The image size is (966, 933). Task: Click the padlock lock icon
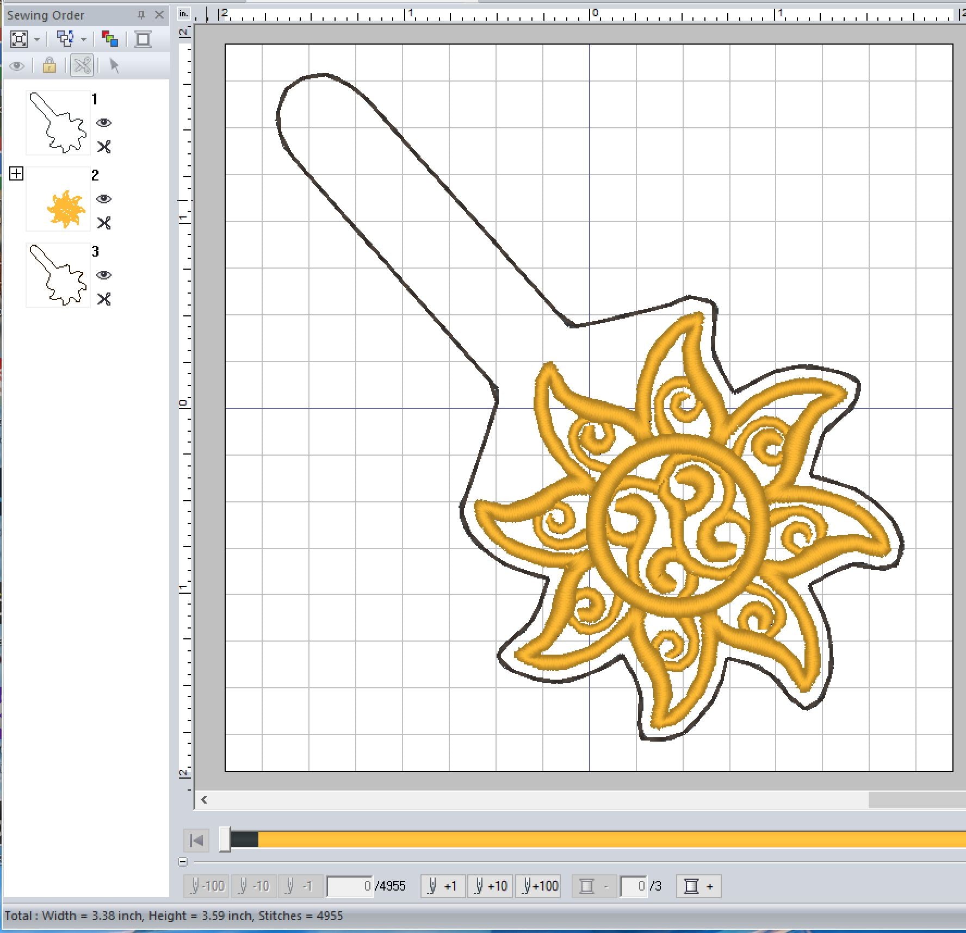click(49, 66)
